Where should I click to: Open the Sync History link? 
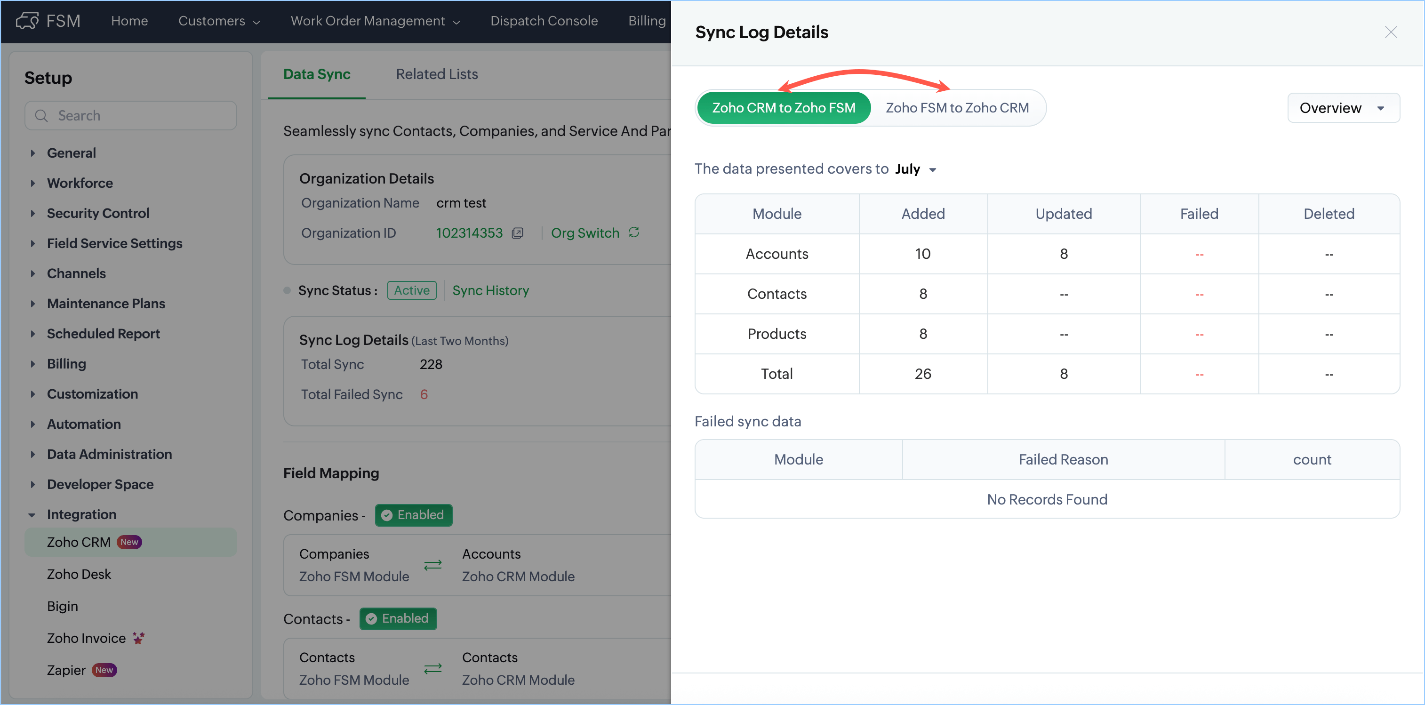[490, 290]
